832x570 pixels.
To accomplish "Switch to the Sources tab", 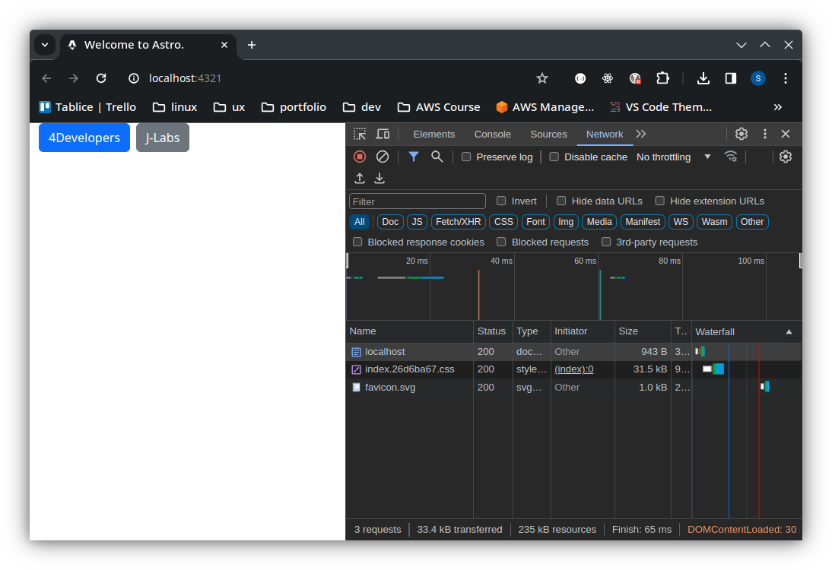I will (548, 135).
